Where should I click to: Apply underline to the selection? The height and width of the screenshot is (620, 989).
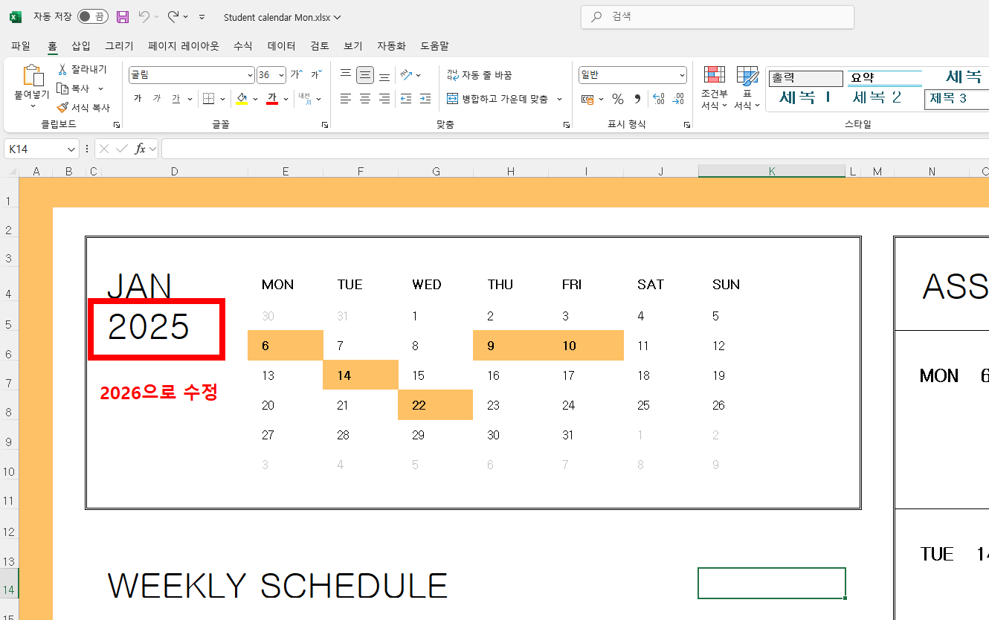(x=176, y=97)
